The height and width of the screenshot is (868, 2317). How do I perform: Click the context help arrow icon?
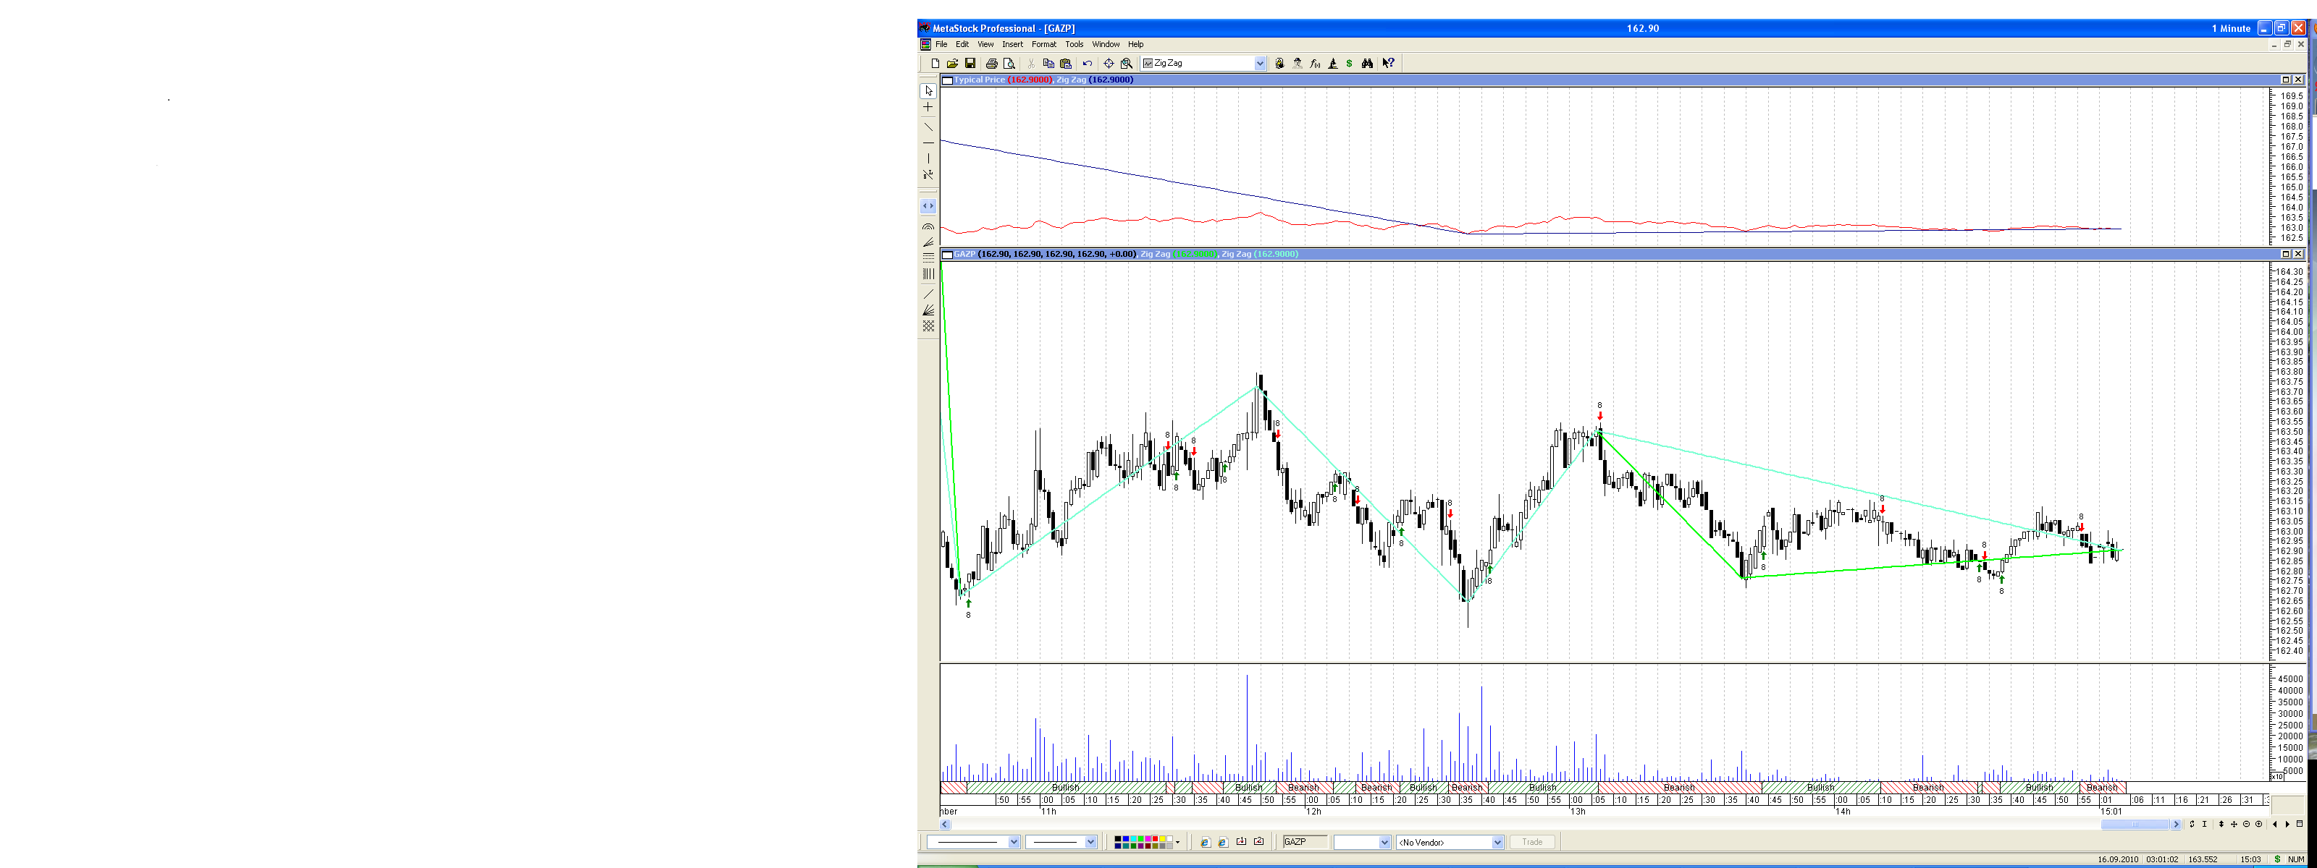(1389, 64)
